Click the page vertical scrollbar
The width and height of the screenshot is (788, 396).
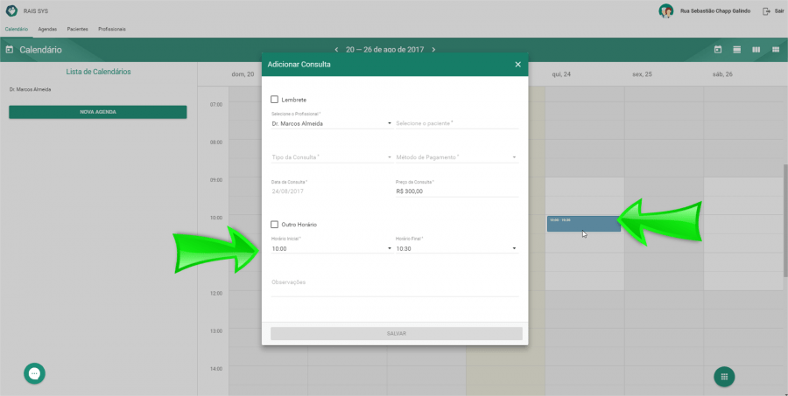pyautogui.click(x=785, y=219)
